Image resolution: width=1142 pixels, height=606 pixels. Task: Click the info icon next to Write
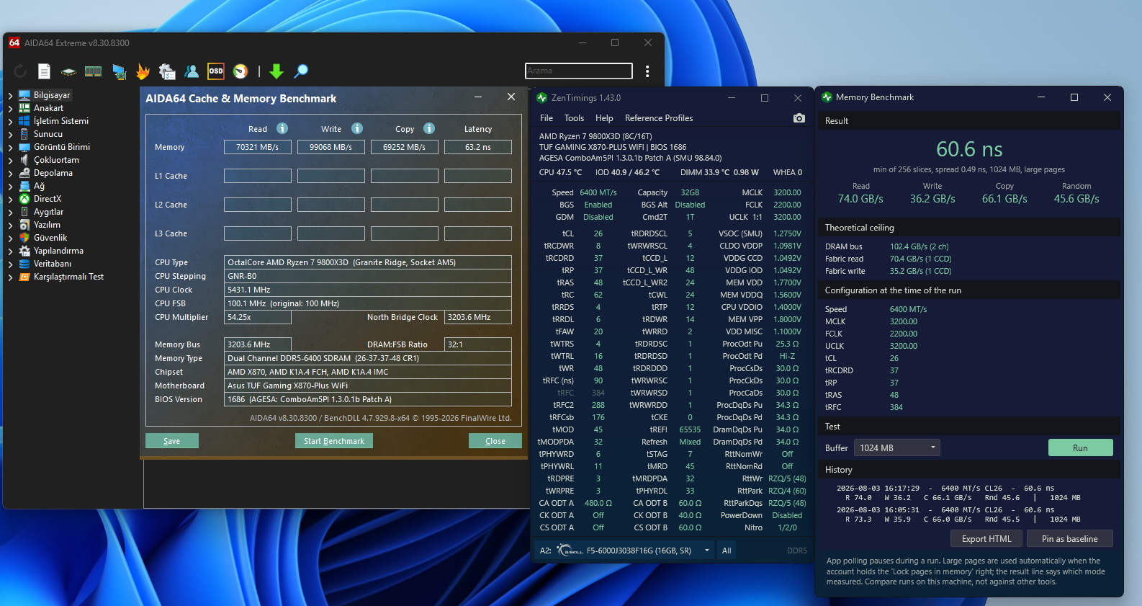[357, 128]
